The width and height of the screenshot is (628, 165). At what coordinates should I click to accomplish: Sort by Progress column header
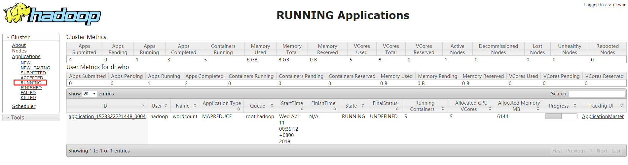(x=562, y=106)
